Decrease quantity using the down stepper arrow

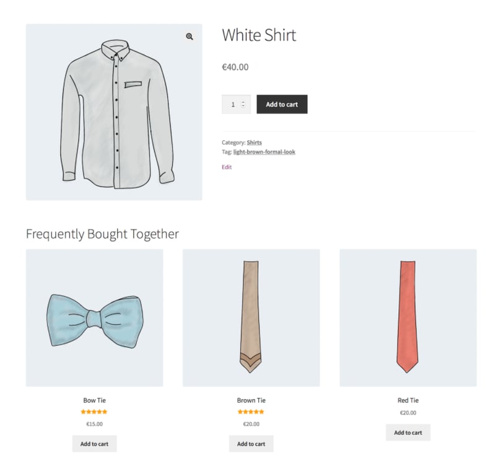[244, 107]
